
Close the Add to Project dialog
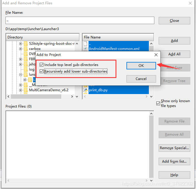(x=156, y=55)
